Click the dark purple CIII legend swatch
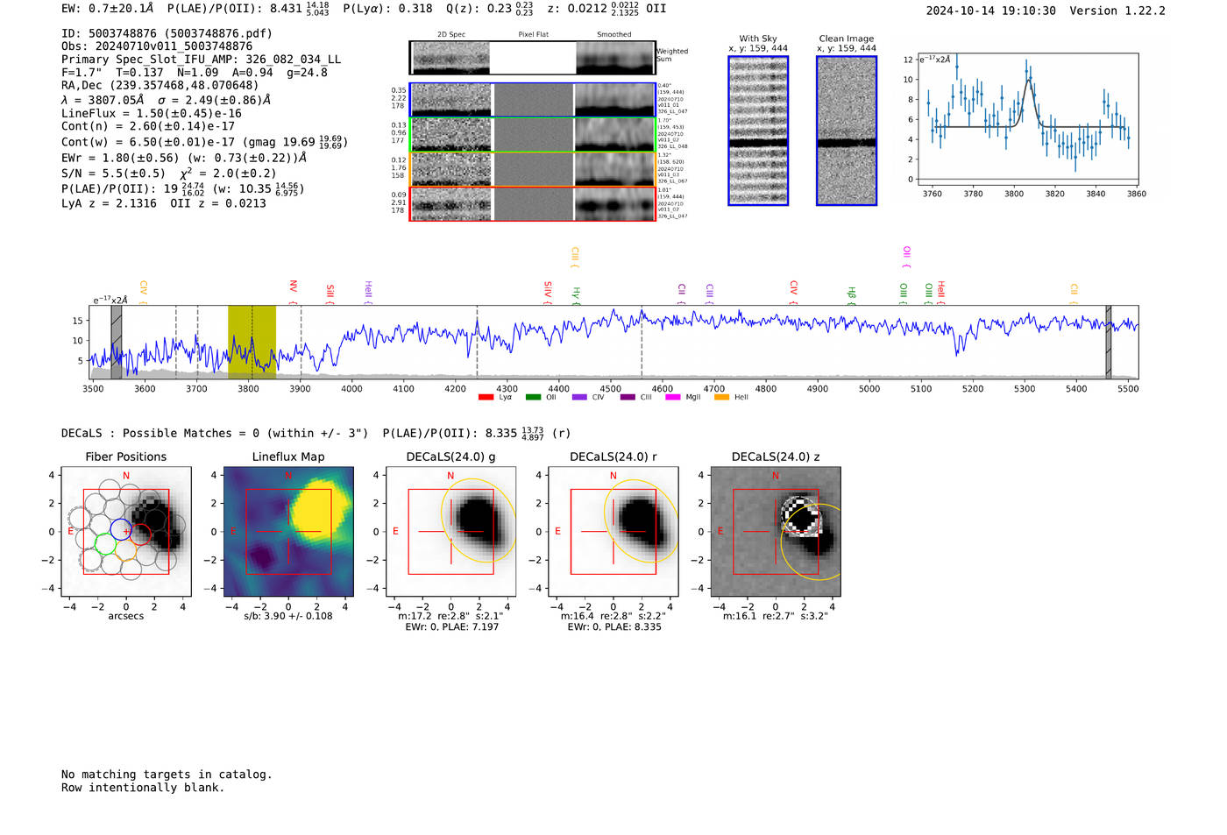This screenshot has width=1227, height=835. 628,397
